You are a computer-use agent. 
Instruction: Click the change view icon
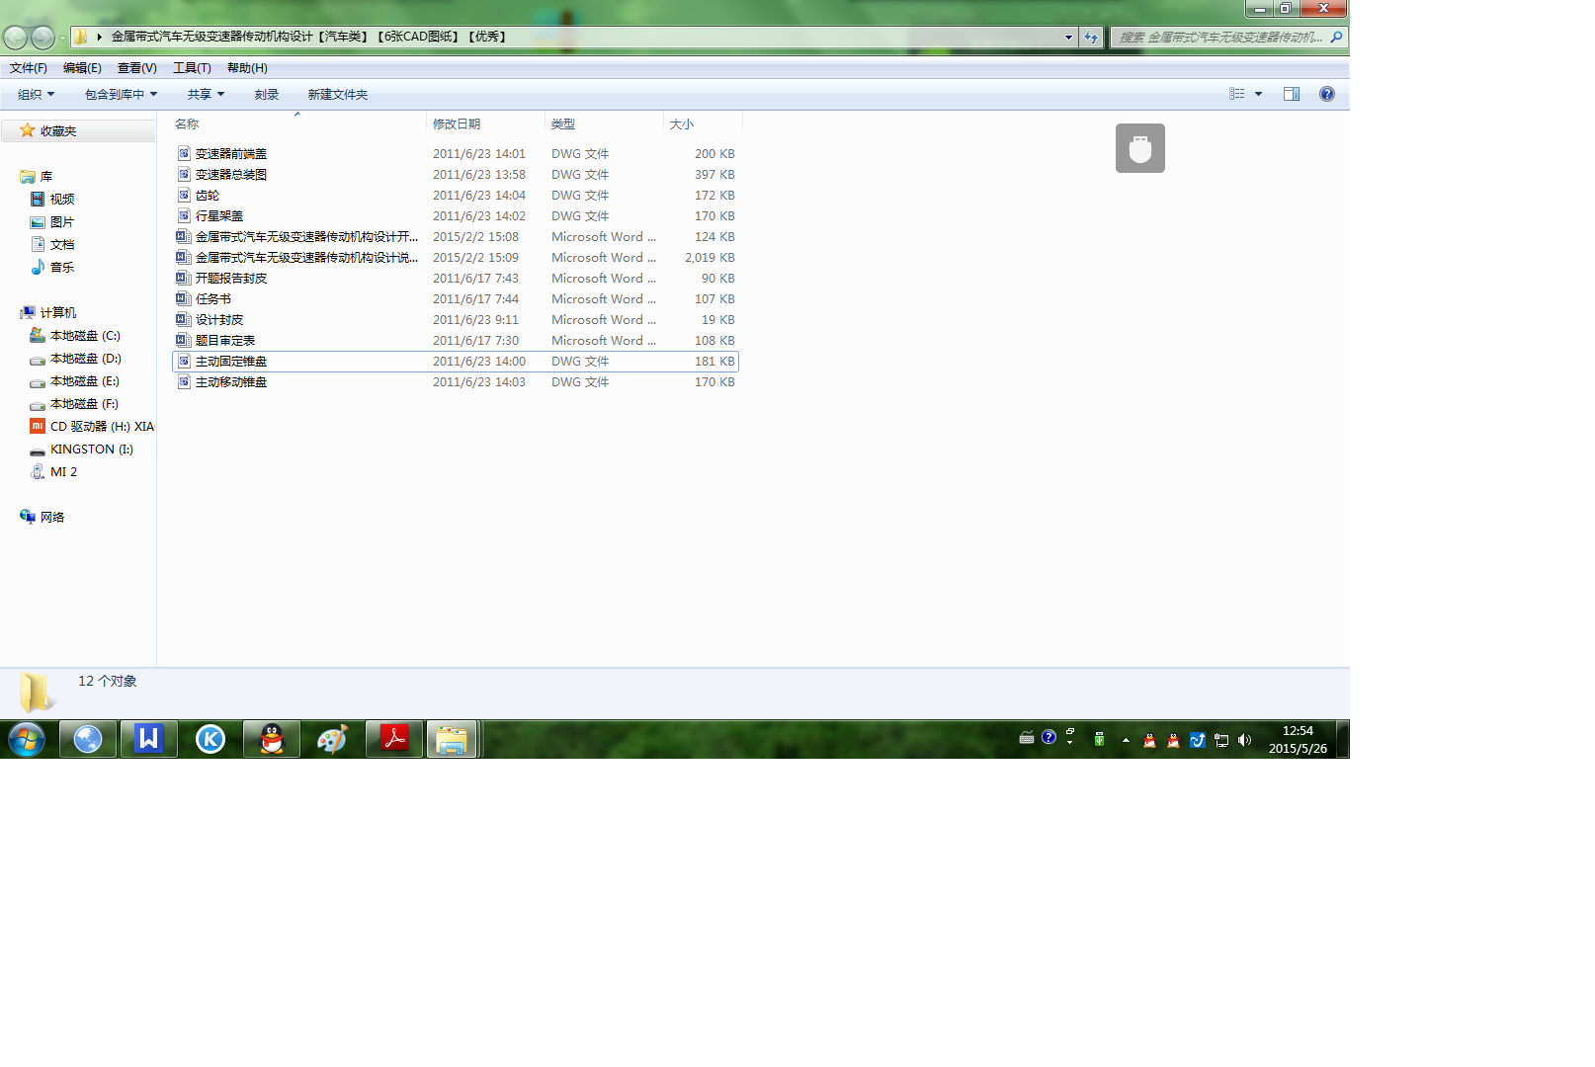point(1237,94)
